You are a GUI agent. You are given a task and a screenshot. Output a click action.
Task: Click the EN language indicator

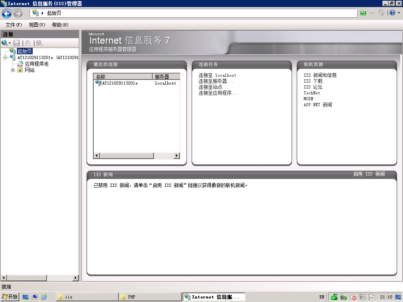click(x=322, y=297)
